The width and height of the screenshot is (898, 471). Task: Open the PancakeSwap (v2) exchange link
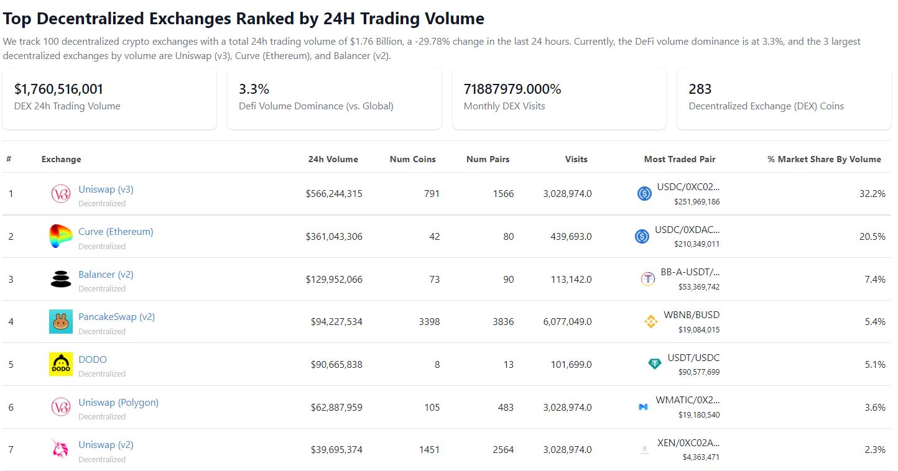(116, 317)
